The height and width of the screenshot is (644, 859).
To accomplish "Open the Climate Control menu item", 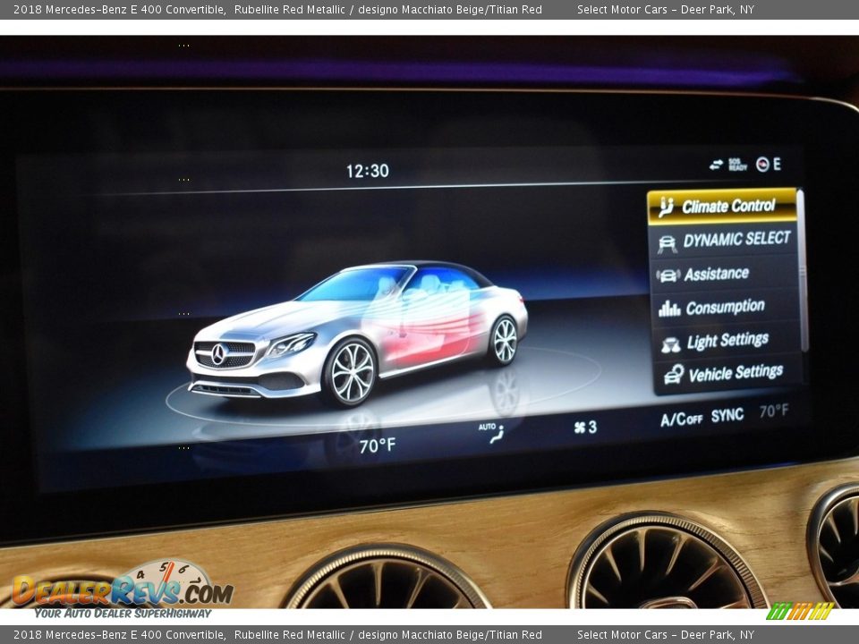I will pyautogui.click(x=723, y=206).
